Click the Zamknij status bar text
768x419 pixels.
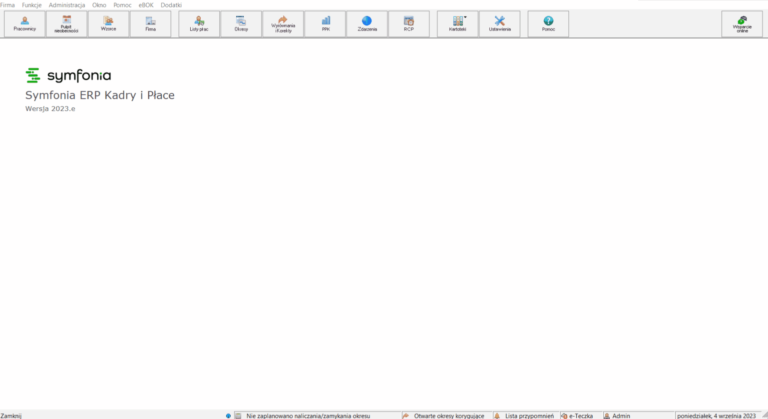11,416
